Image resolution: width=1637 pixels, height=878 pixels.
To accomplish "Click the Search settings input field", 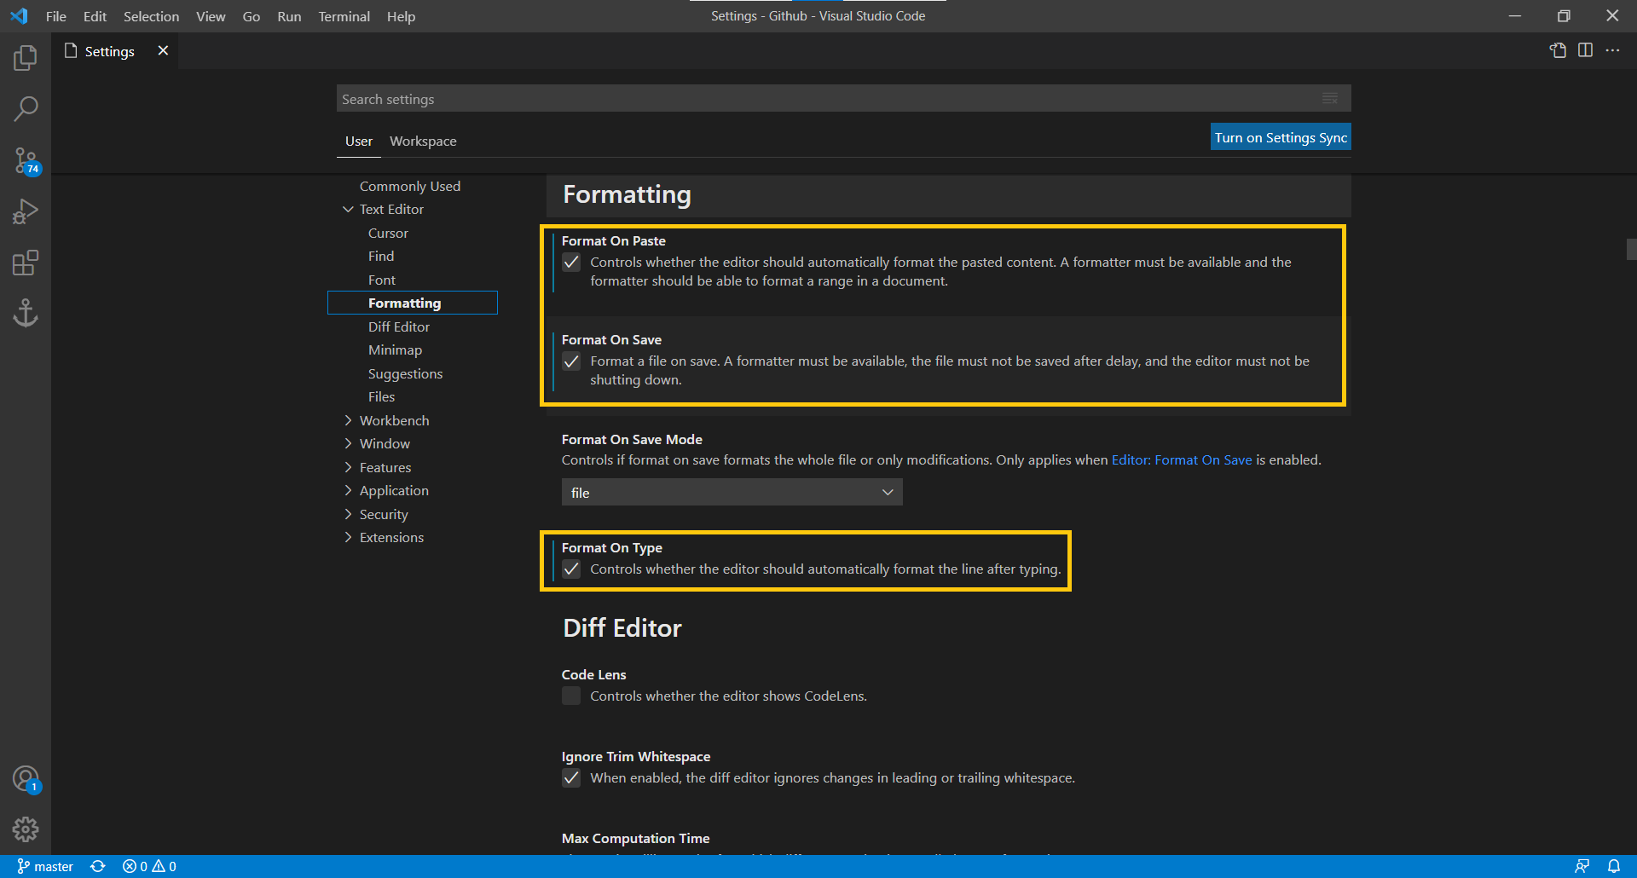I will click(x=843, y=98).
